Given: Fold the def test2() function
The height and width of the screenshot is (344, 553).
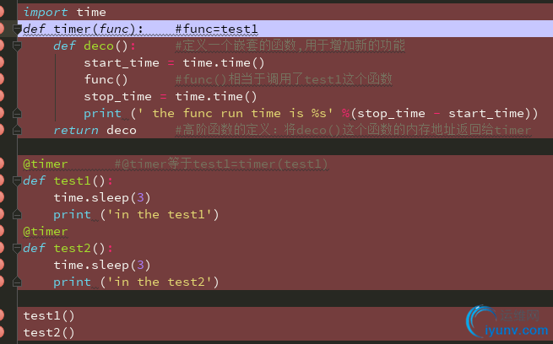Looking at the screenshot, I should tap(17, 248).
